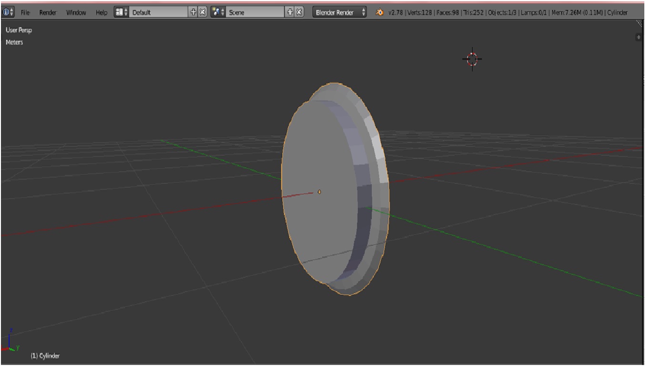Viewport: 651px width, 366px height.
Task: Expand the properties shelf with small plus tab
Action: click(638, 37)
